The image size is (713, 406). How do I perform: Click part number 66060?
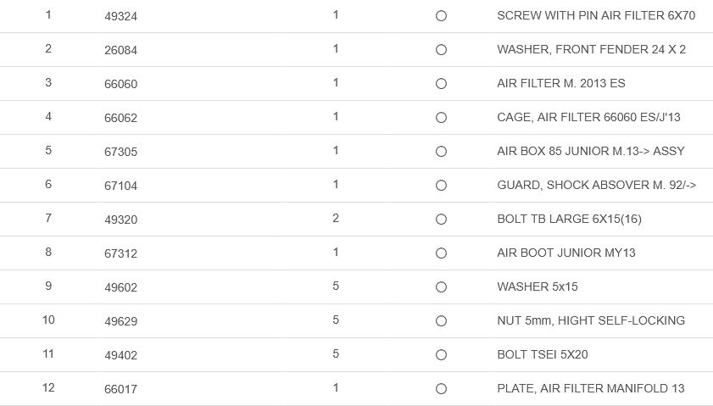(x=120, y=84)
